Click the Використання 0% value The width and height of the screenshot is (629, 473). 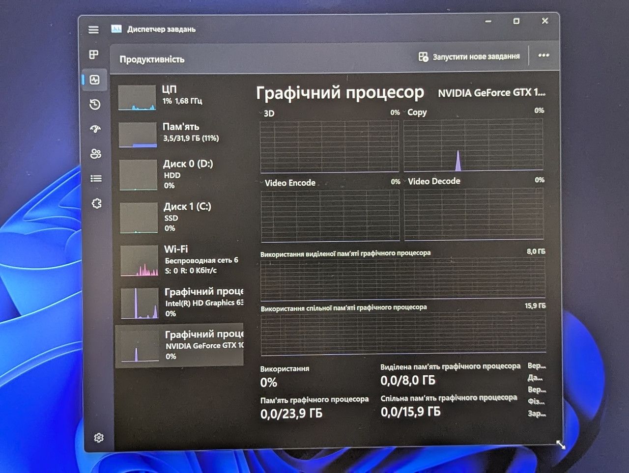point(269,382)
